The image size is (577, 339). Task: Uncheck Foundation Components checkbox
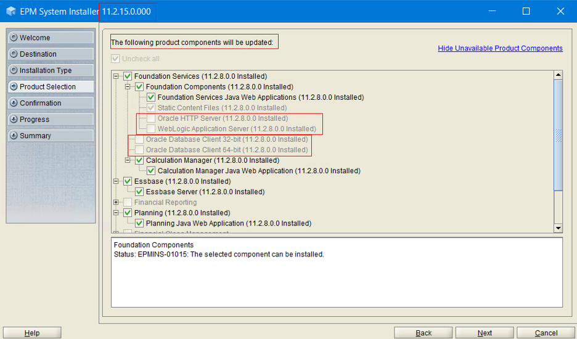coord(139,87)
